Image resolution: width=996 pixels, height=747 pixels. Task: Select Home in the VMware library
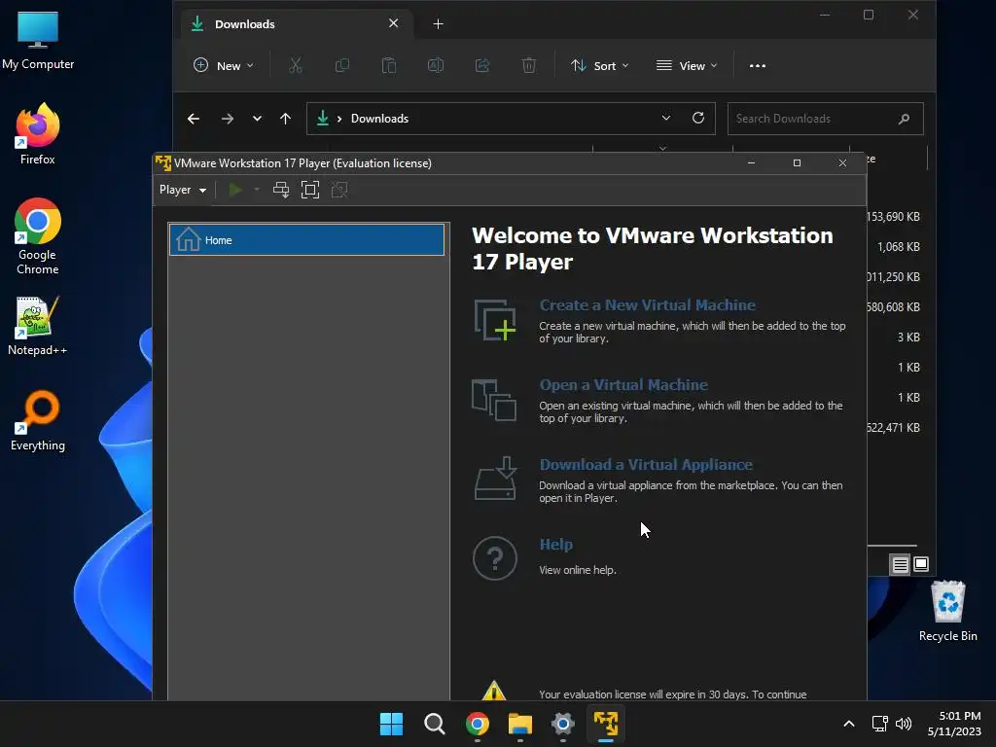pyautogui.click(x=306, y=240)
